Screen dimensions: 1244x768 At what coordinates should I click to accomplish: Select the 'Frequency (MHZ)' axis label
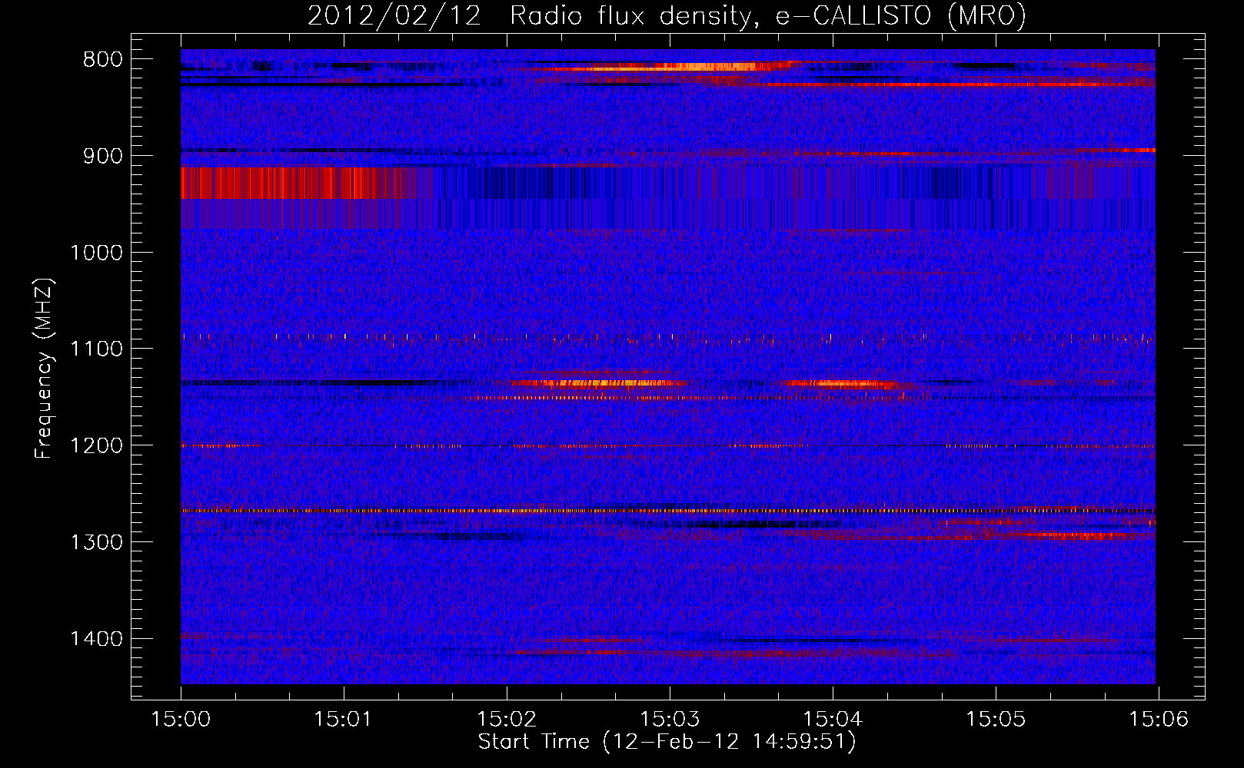pyautogui.click(x=44, y=369)
